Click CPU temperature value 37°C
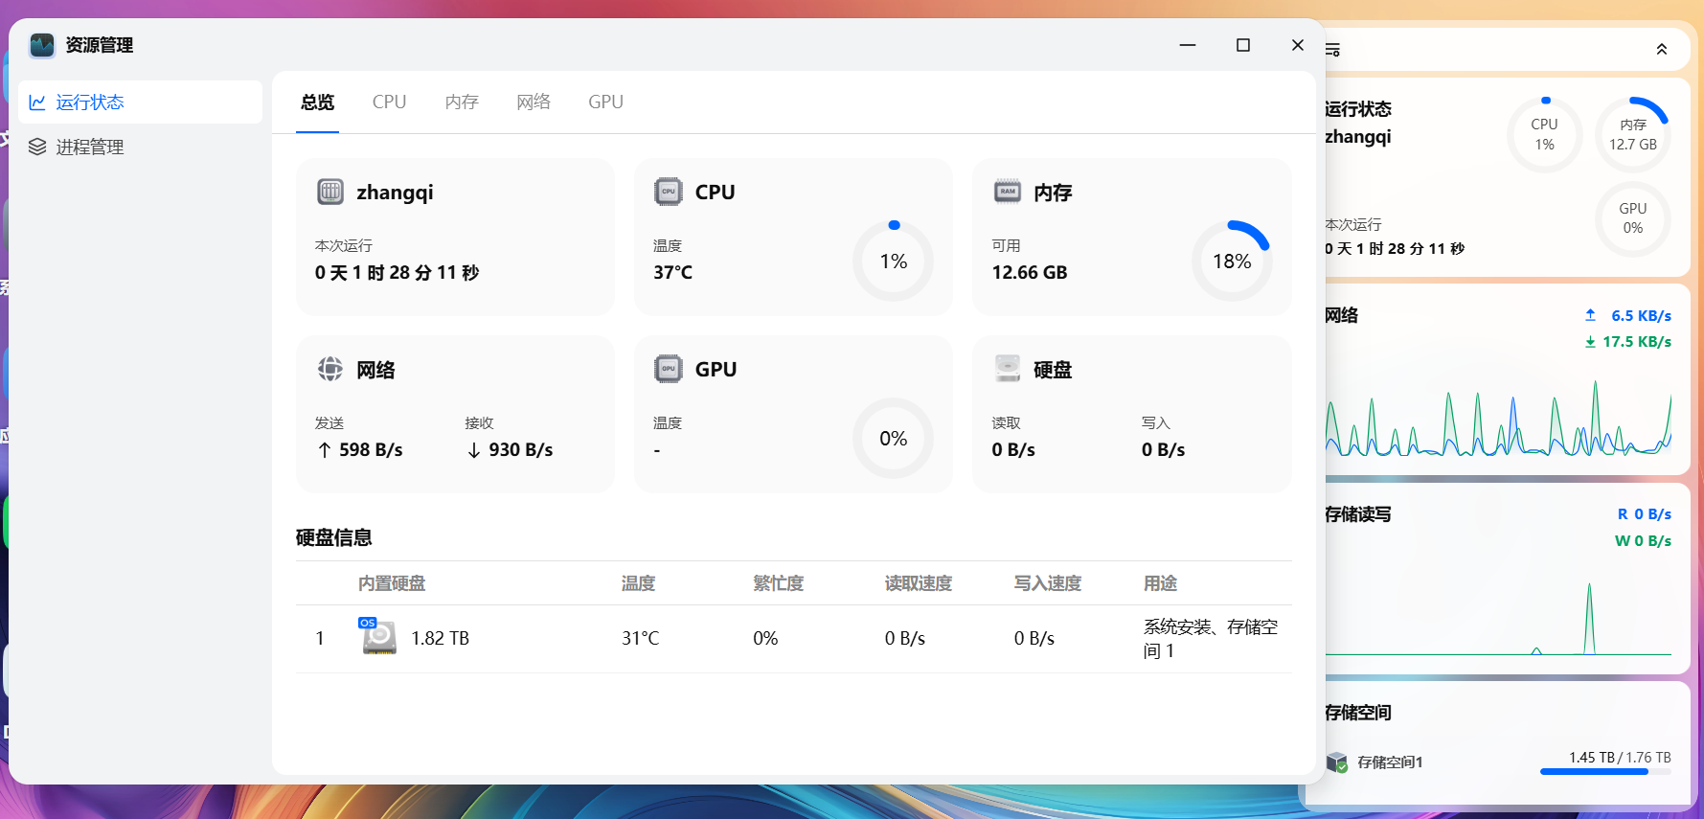1704x819 pixels. 672,273
